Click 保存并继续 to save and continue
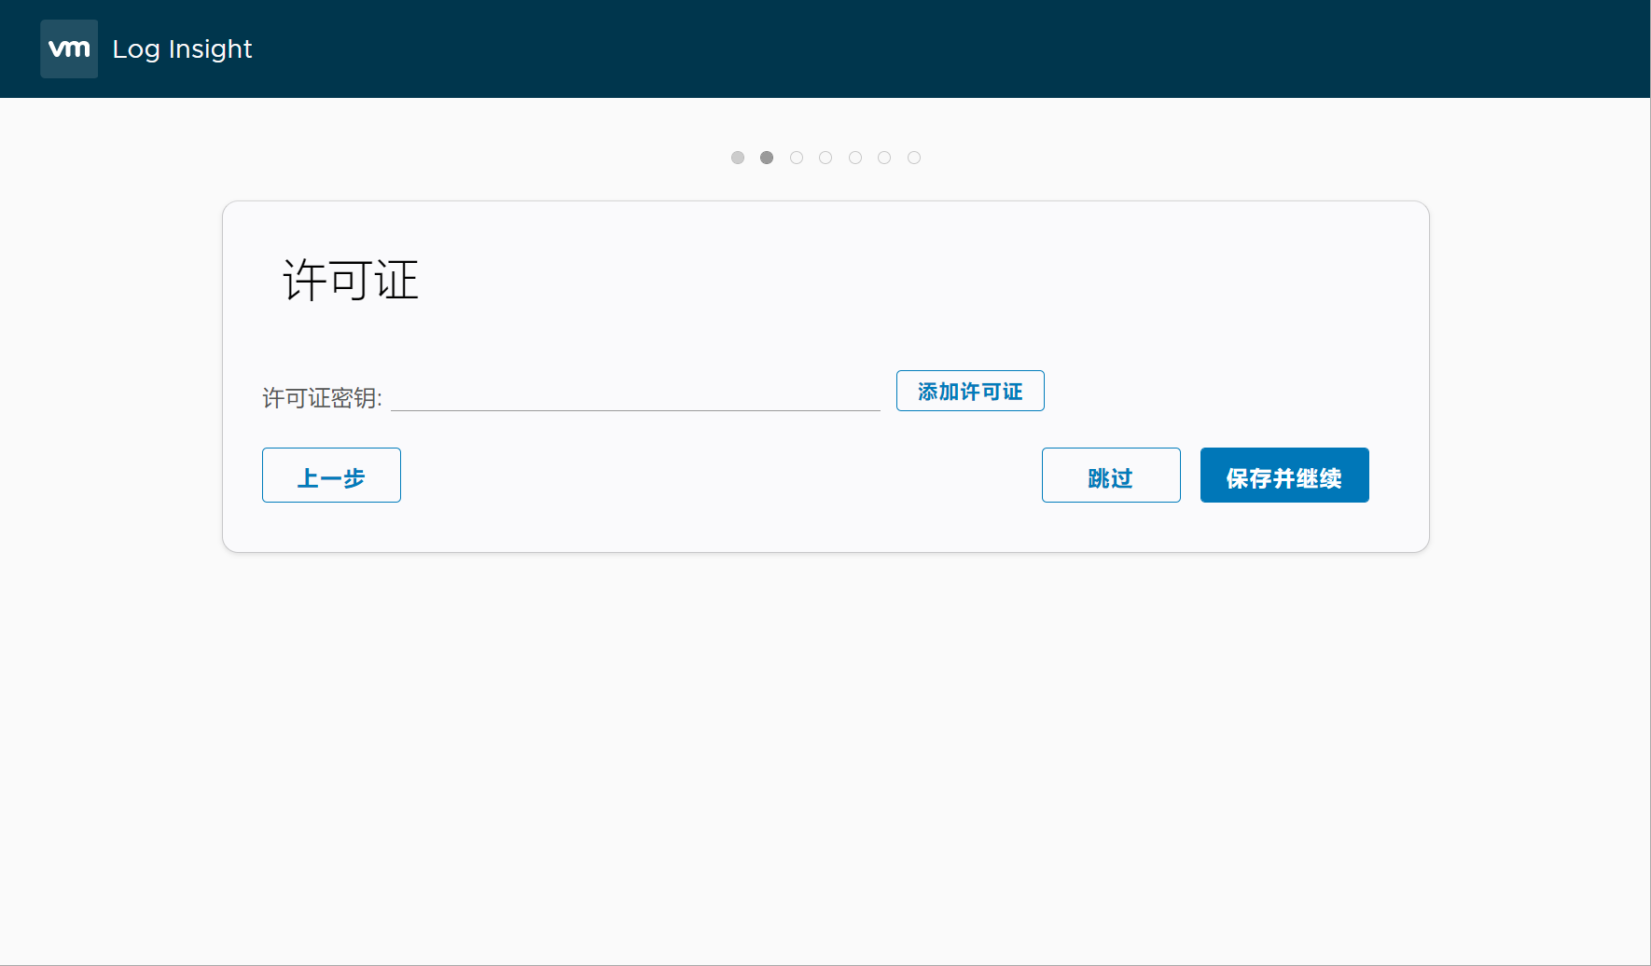Image resolution: width=1651 pixels, height=966 pixels. 1284,476
